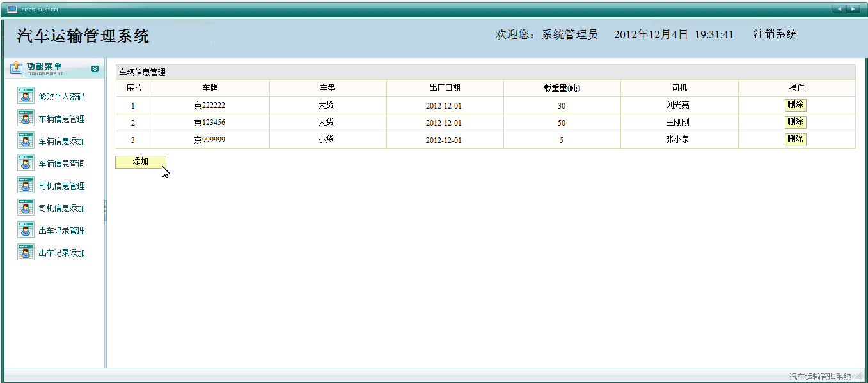Click the CFES SYSTEM monitor icon
868x383 pixels.
[12, 9]
